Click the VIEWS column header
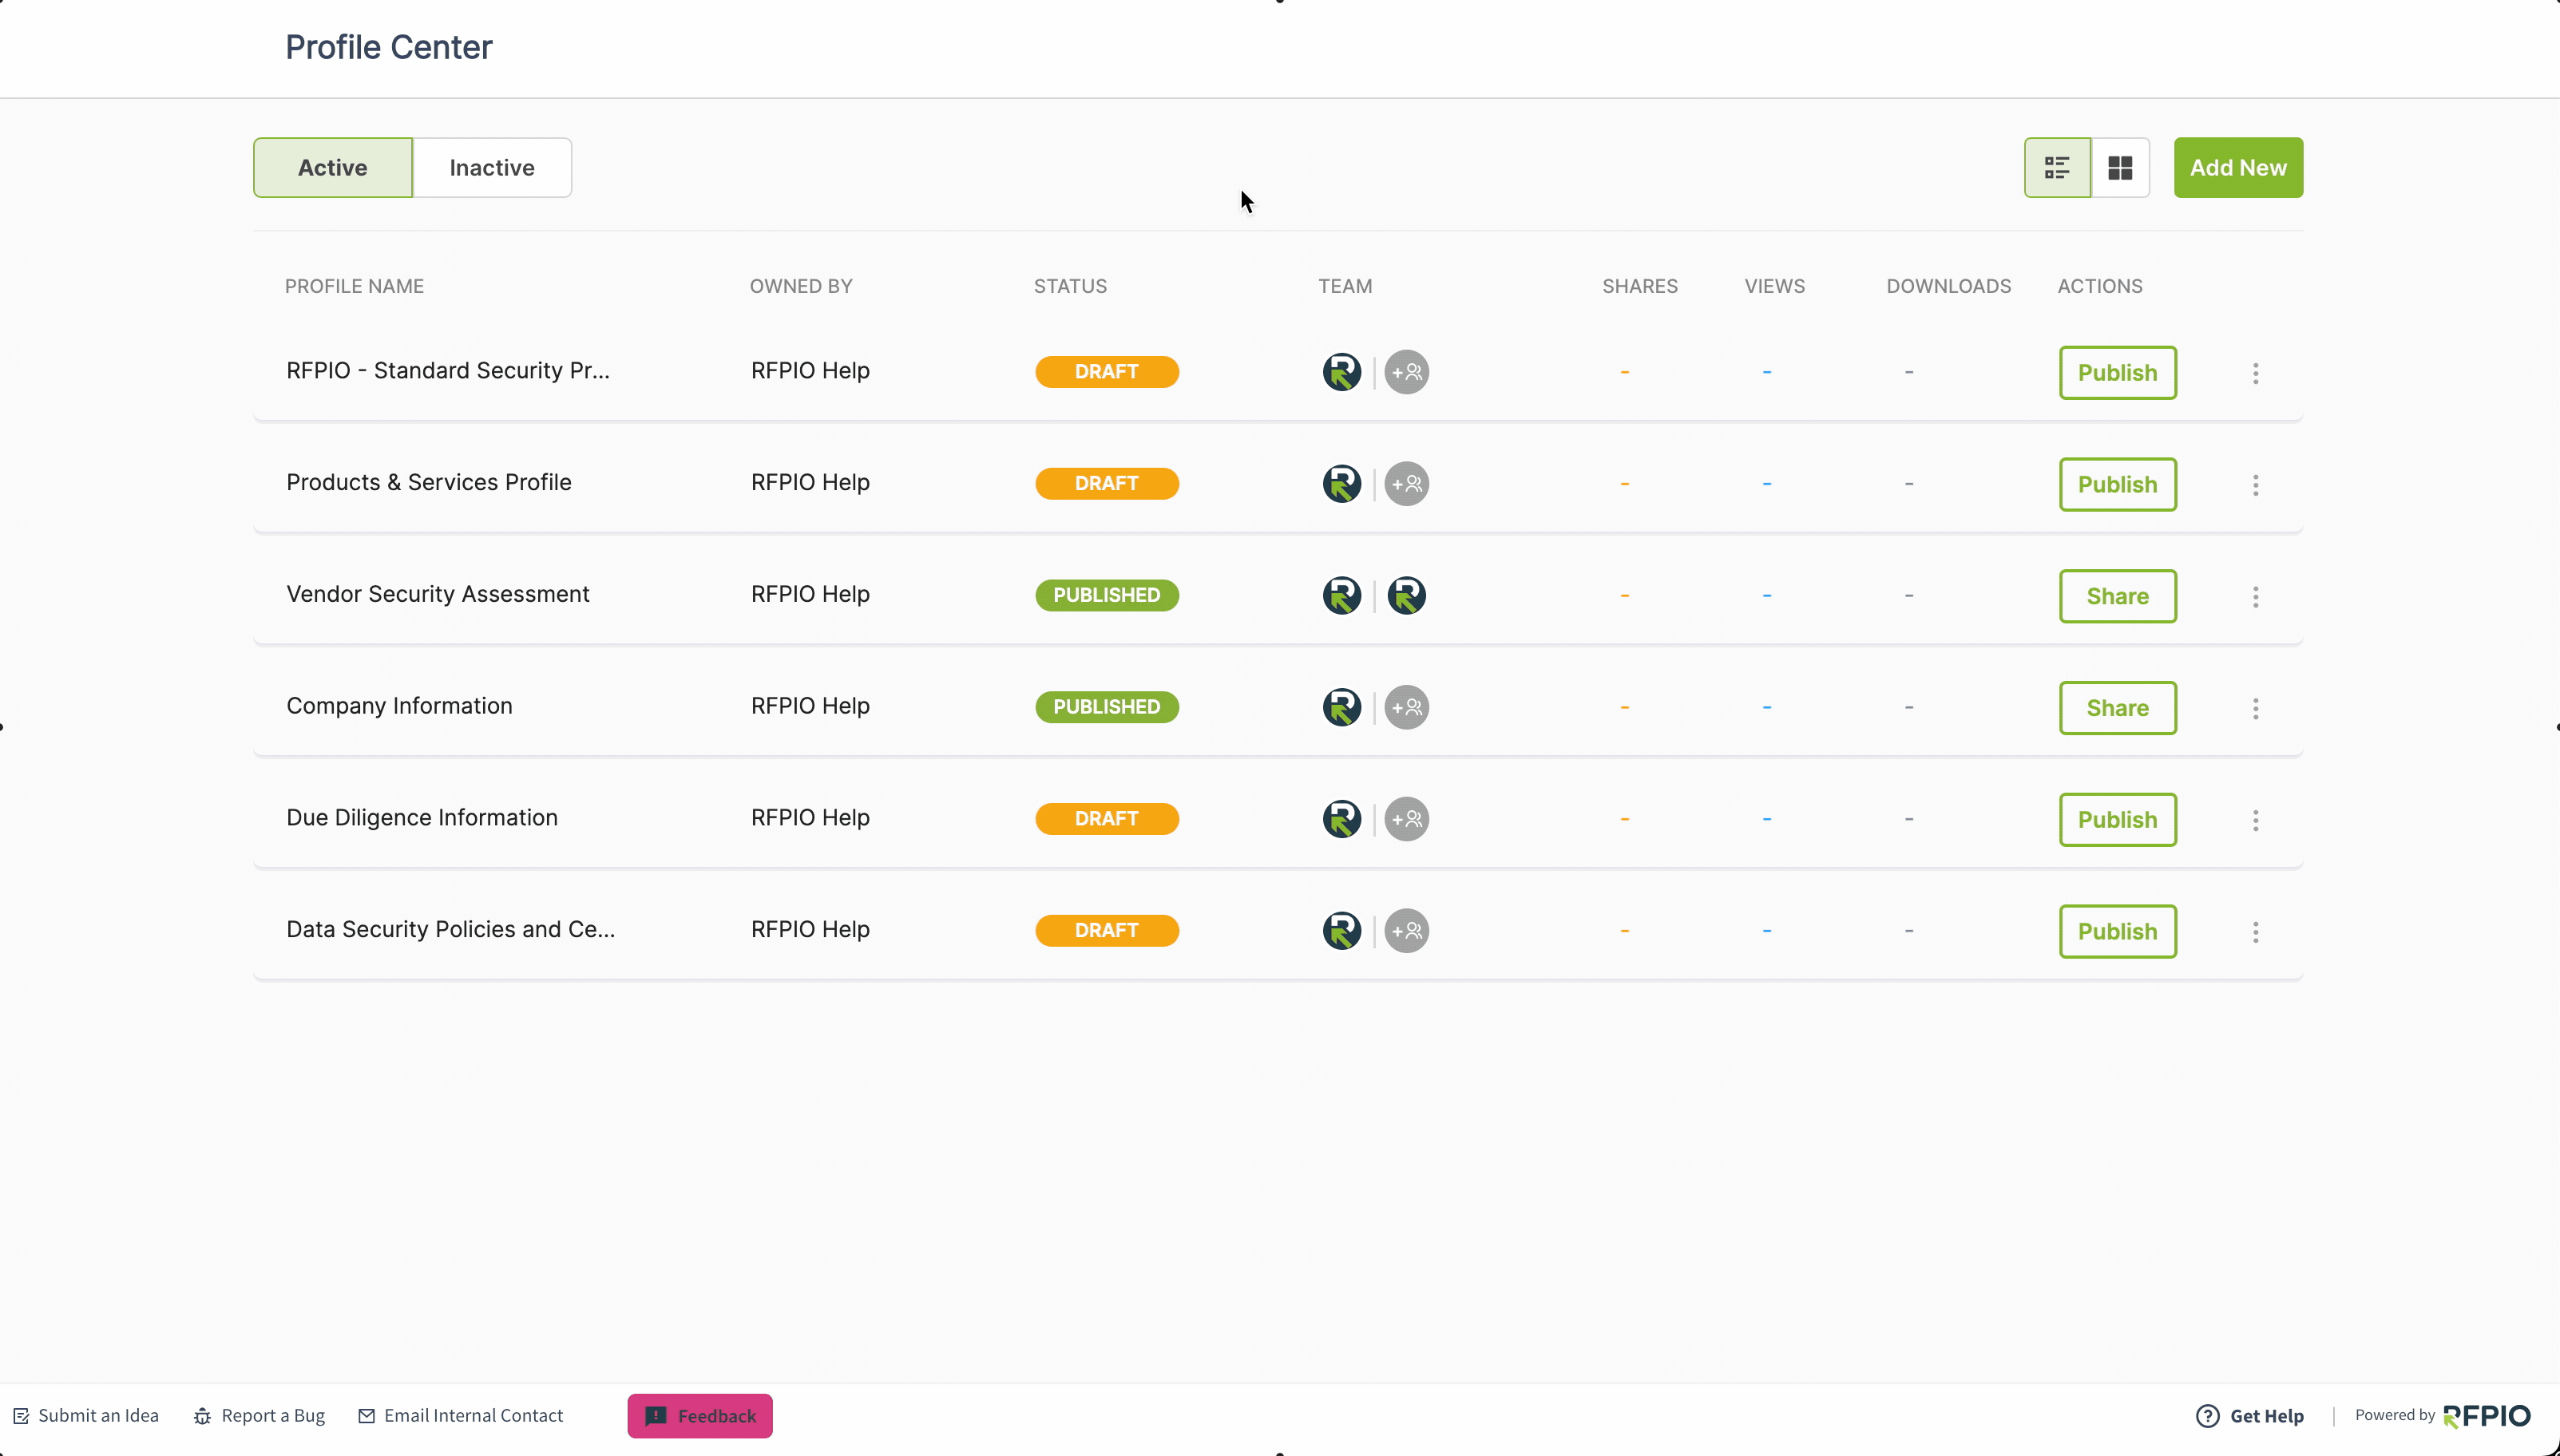This screenshot has width=2560, height=1456. [x=1775, y=287]
